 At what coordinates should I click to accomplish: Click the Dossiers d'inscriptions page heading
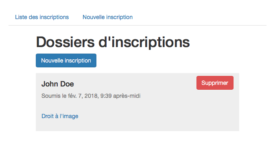113,42
